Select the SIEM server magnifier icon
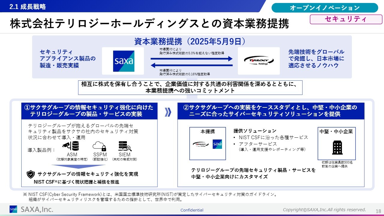This screenshot has height=216, width=384. point(125,146)
